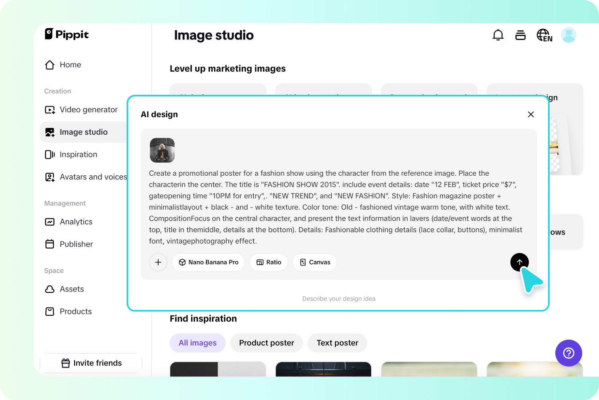The image size is (599, 400).
Task: Open Image studio from the sidebar
Action: (x=84, y=132)
